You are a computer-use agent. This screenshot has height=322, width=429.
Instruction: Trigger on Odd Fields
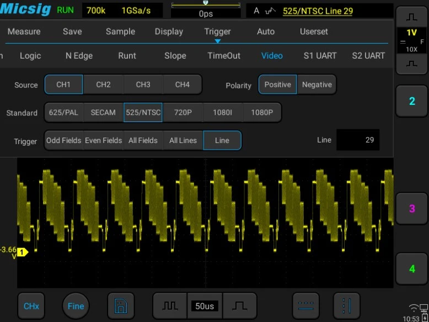click(63, 140)
